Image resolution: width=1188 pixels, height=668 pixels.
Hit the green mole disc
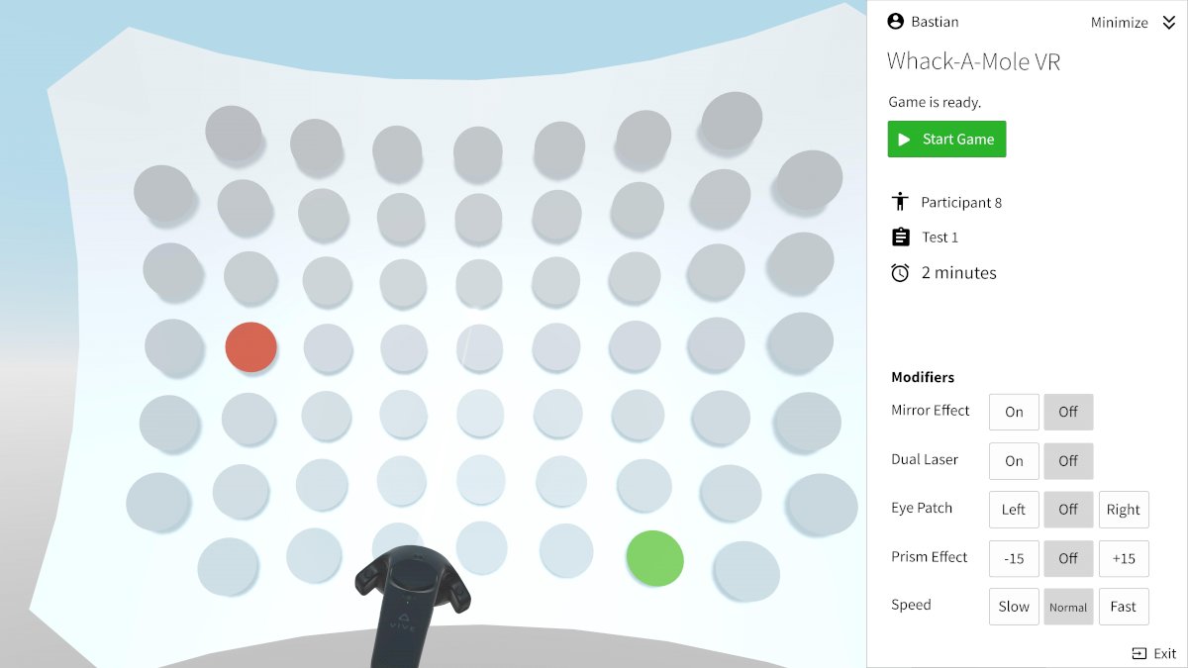(x=655, y=558)
